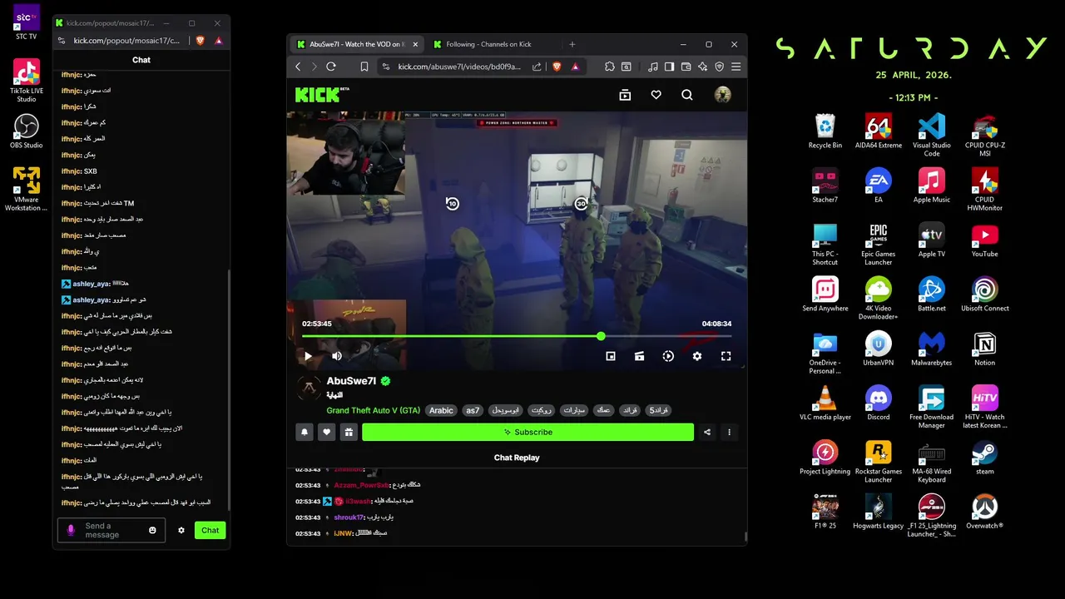This screenshot has height=599, width=1065.
Task: Open the Kick clips/videos browse icon in header
Action: pyautogui.click(x=625, y=95)
